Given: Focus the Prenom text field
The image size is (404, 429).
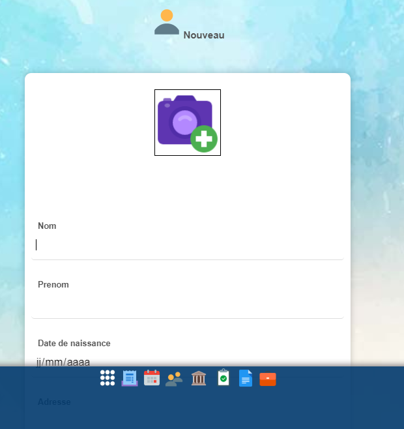Looking at the screenshot, I should tap(188, 304).
